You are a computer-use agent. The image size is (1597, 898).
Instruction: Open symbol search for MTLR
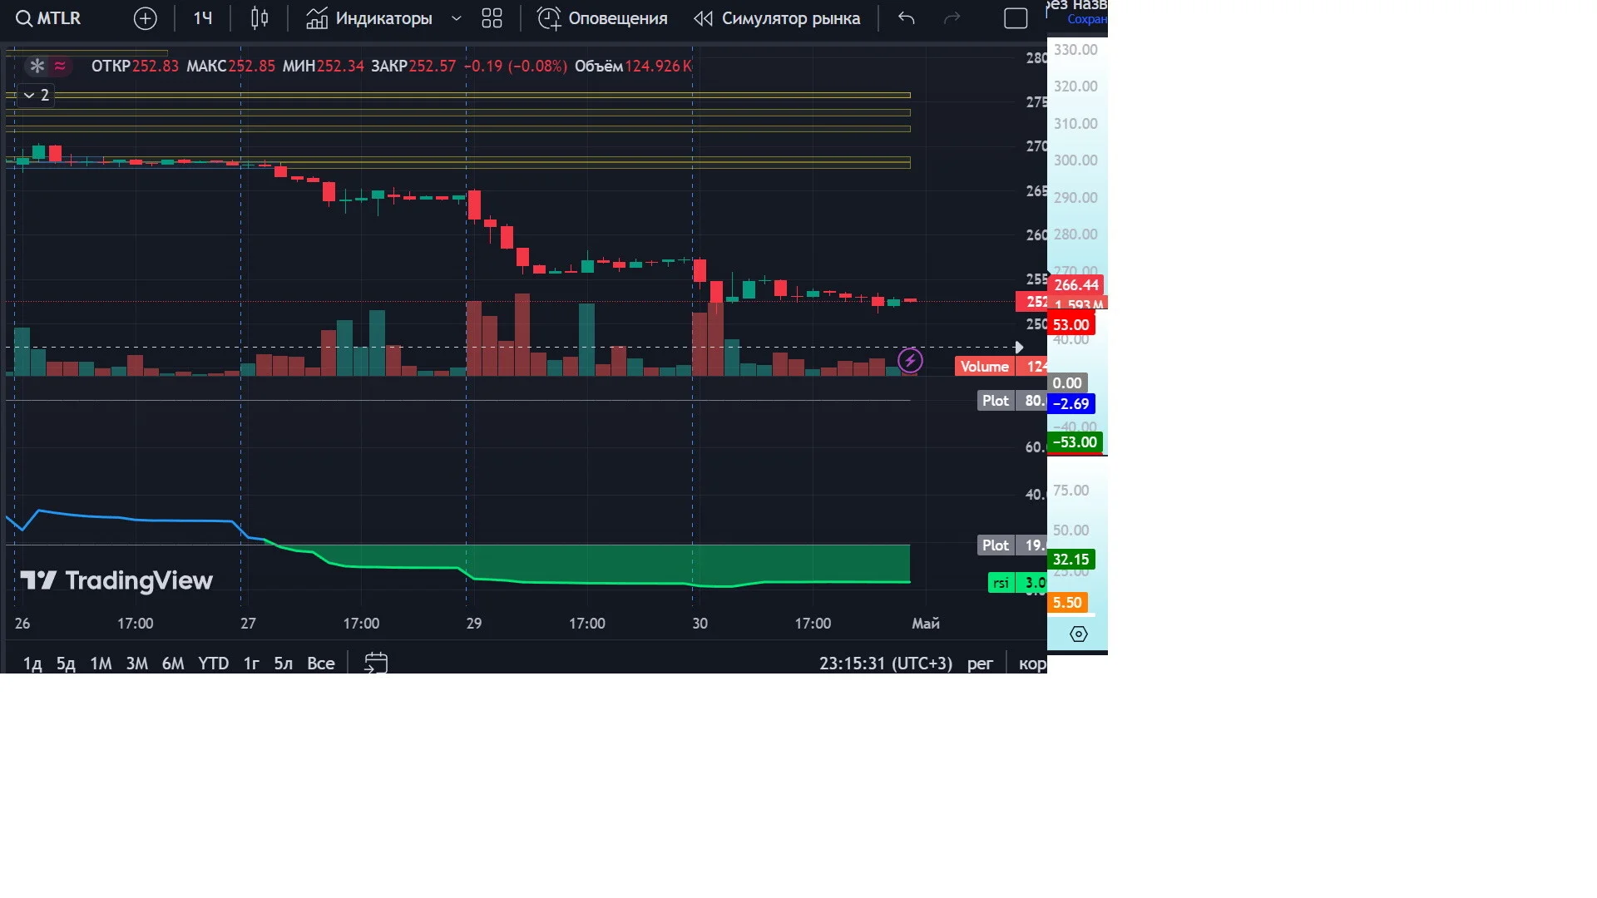click(x=49, y=18)
